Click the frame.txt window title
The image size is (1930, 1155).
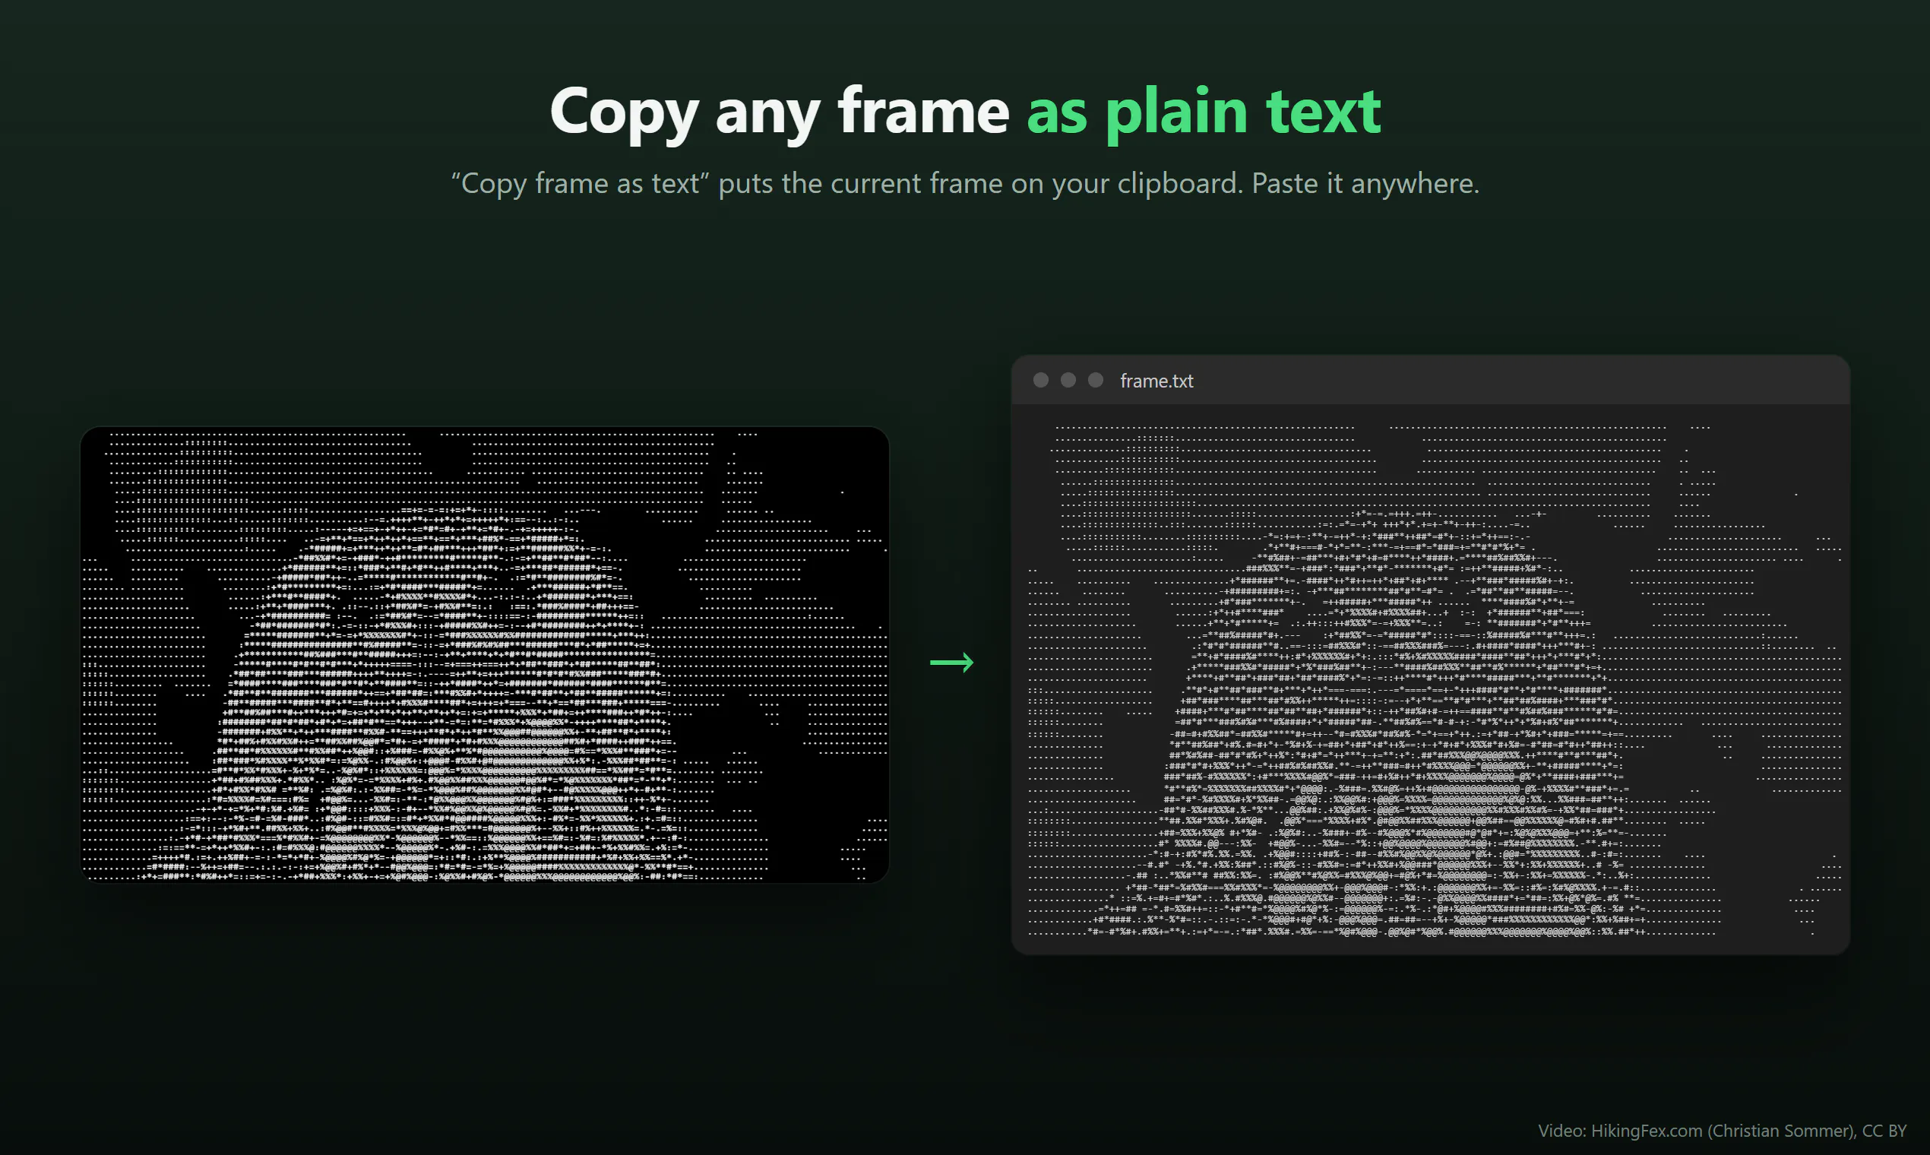(1156, 381)
